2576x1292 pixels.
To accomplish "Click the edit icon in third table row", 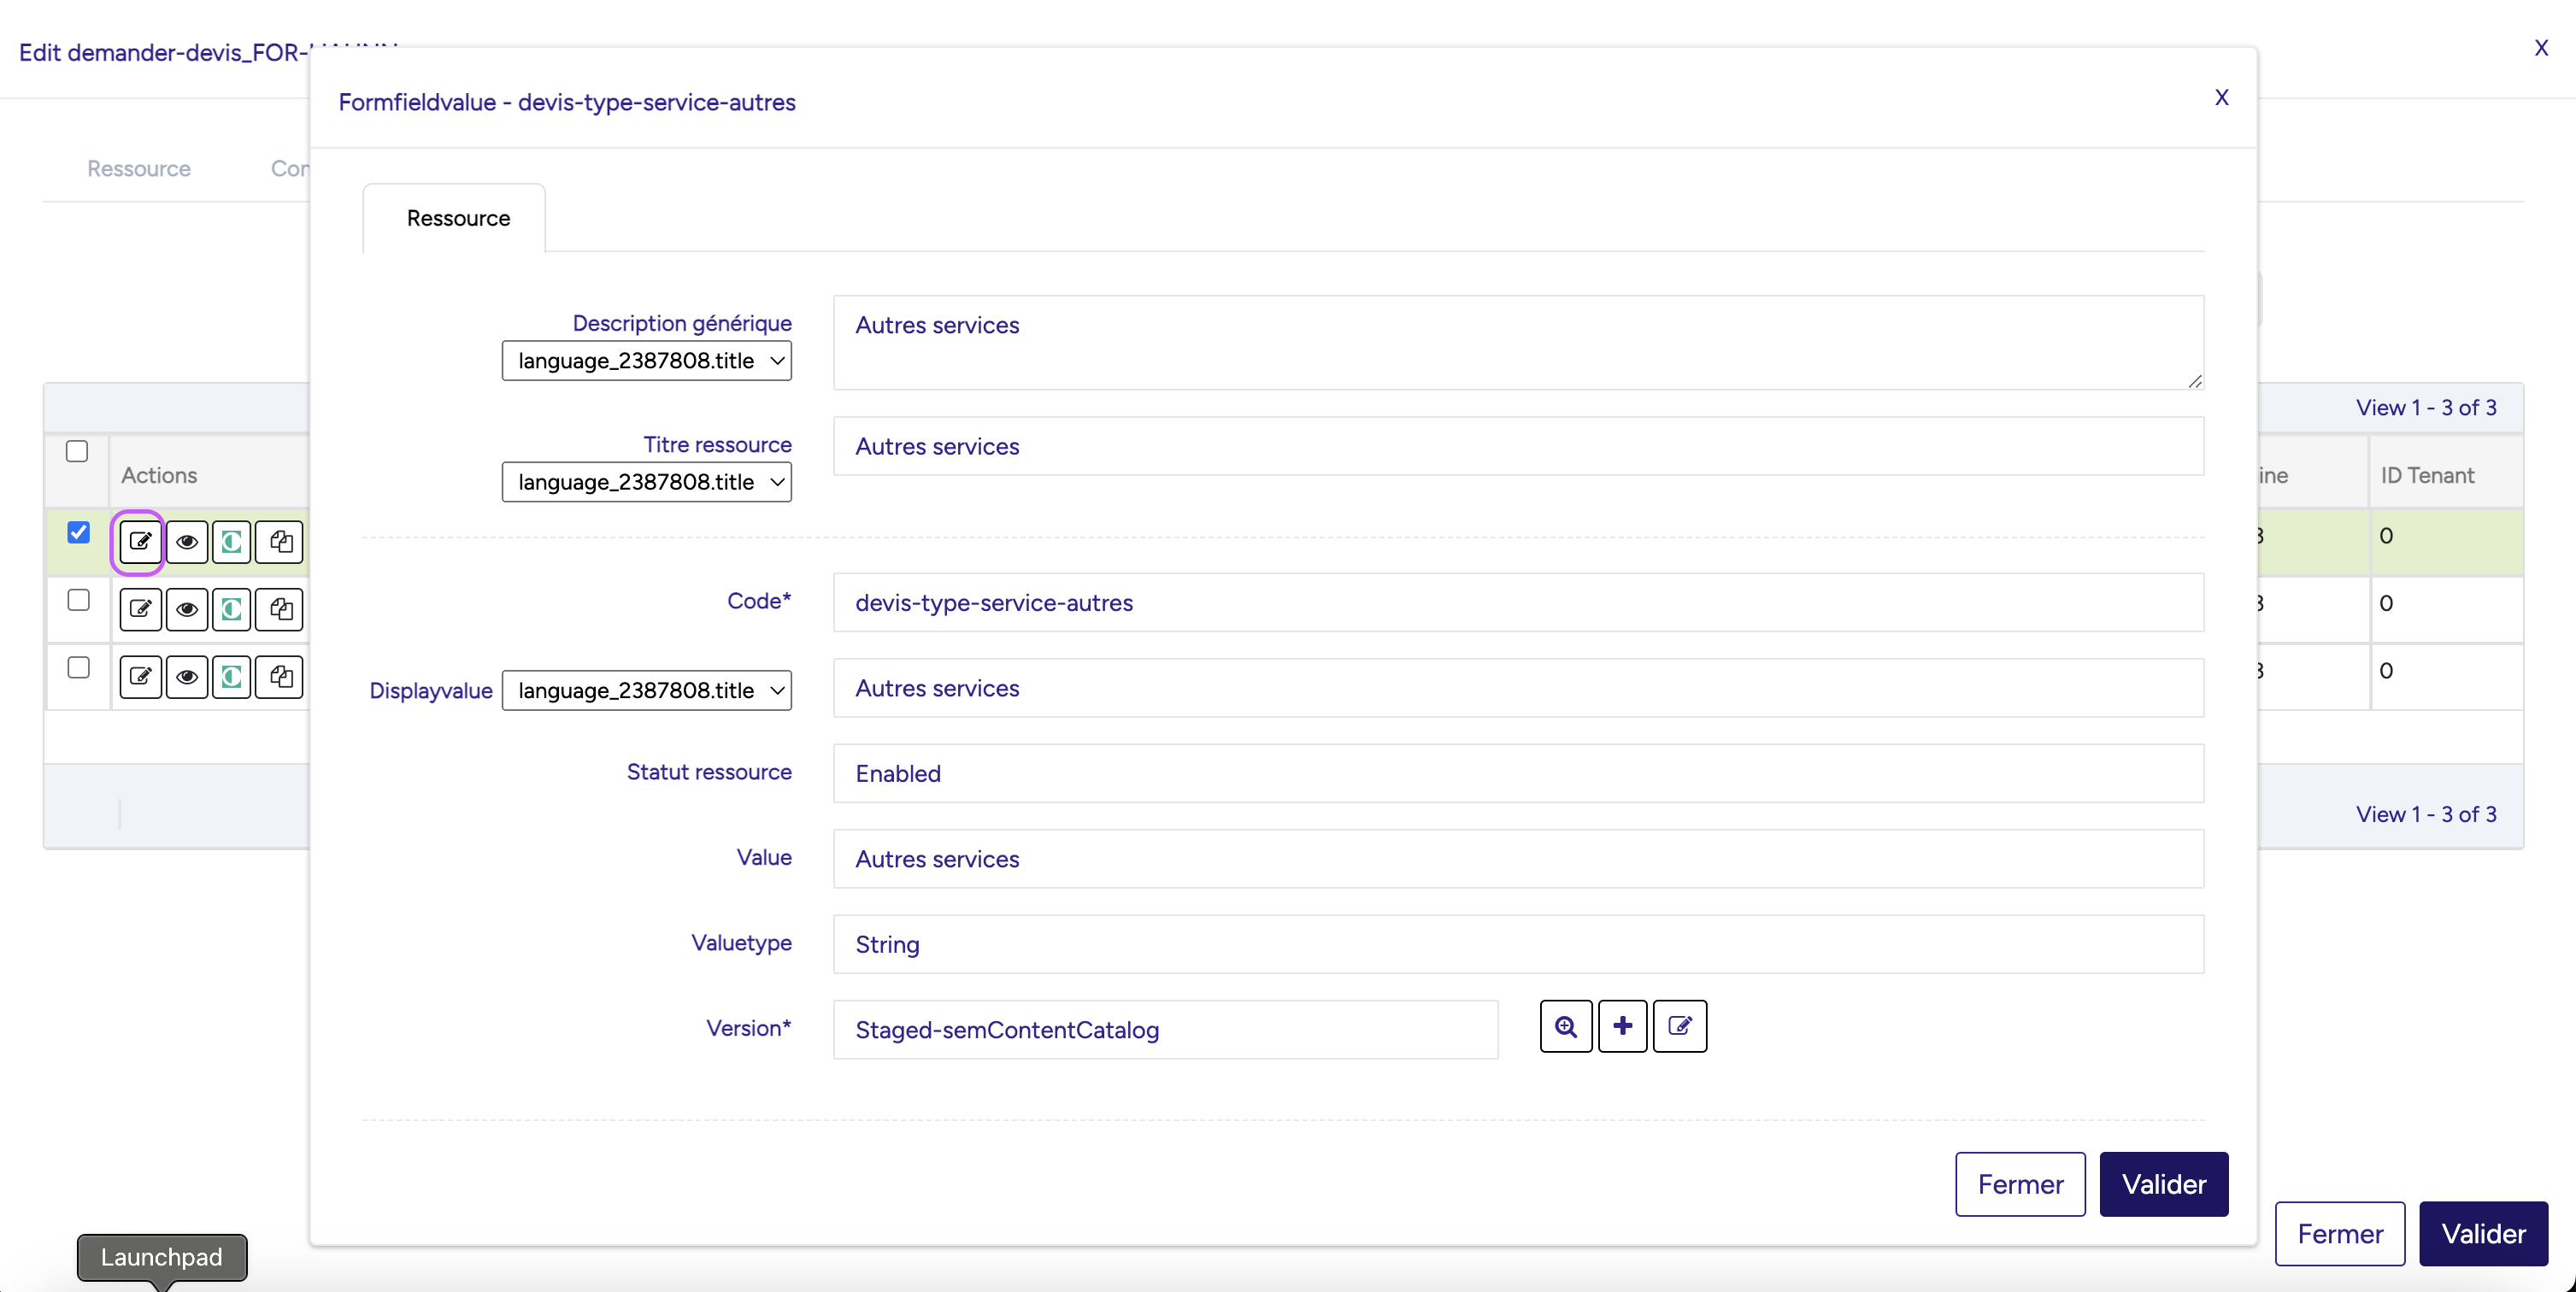I will 140,677.
